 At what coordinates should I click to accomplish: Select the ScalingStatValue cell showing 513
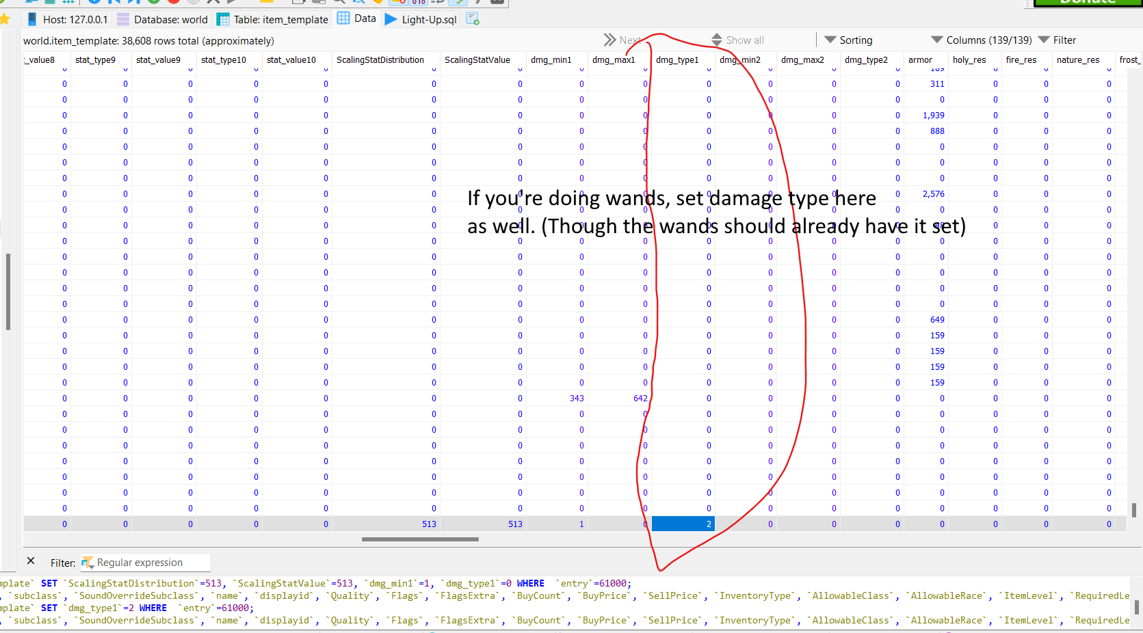483,524
